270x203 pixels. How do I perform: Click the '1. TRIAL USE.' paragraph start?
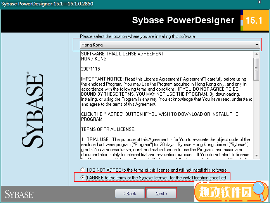click(x=95, y=139)
